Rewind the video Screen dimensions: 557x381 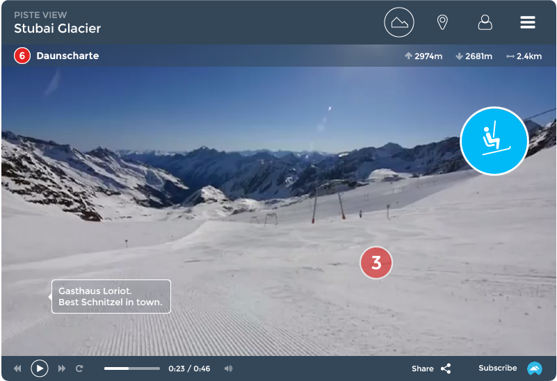coord(17,368)
